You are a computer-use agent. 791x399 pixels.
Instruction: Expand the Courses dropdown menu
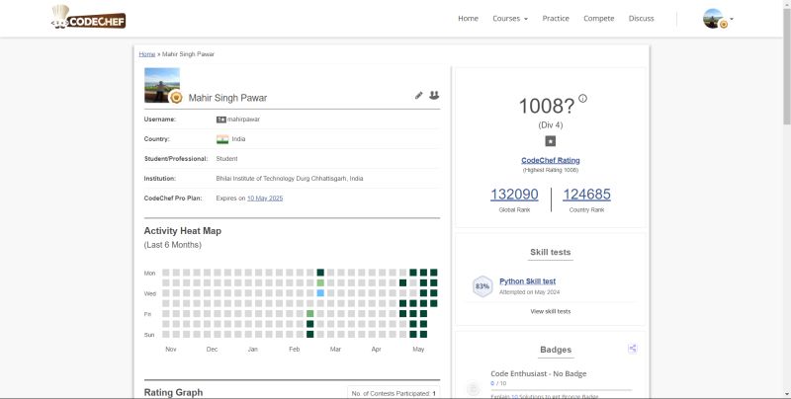click(509, 19)
